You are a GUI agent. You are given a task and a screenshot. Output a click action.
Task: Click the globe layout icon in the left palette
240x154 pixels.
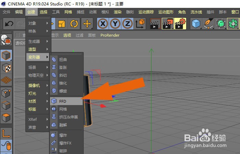(6, 40)
